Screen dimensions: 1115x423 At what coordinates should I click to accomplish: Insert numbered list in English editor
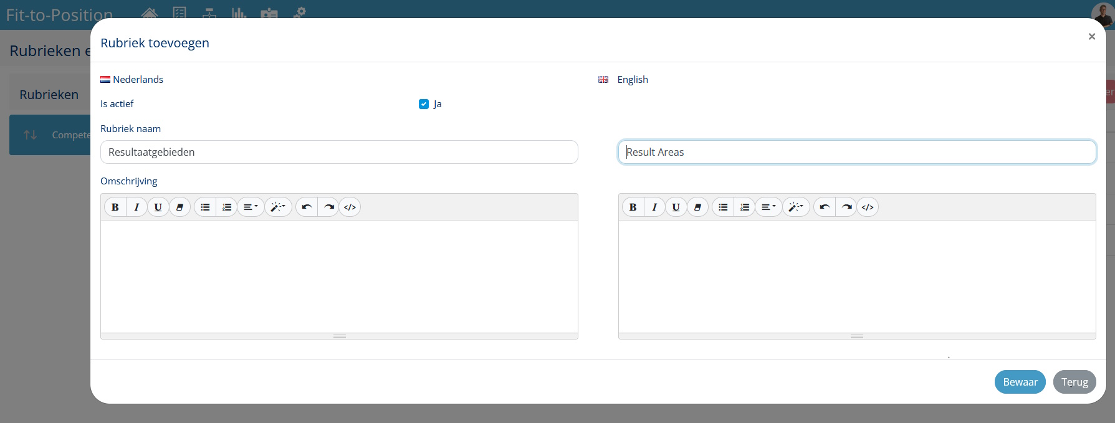coord(745,207)
